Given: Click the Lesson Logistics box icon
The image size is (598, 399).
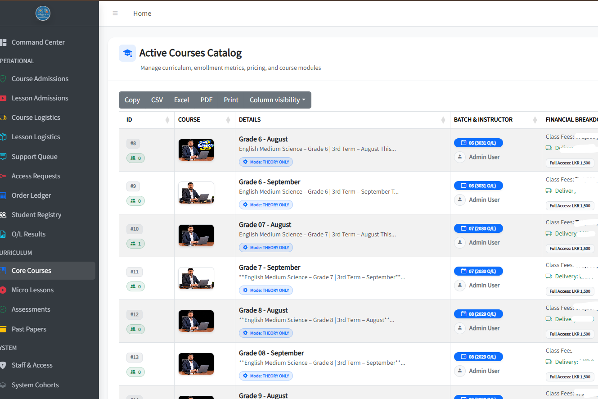Looking at the screenshot, I should point(3,137).
